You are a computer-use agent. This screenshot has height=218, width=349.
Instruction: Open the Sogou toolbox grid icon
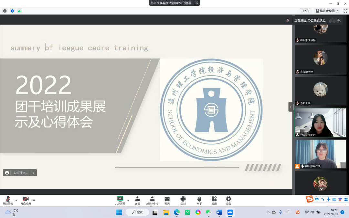point(346,199)
